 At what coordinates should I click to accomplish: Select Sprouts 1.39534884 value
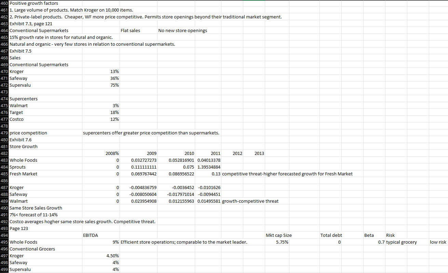209,167
